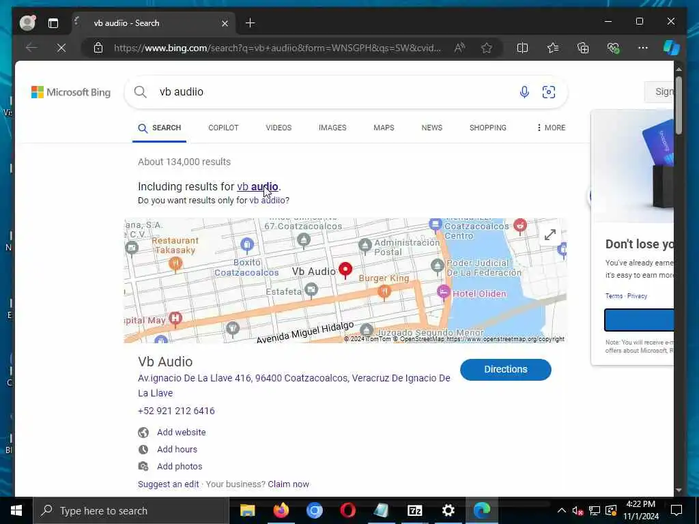Switch to the COPILOT tab
Image resolution: width=699 pixels, height=524 pixels.
(x=223, y=128)
